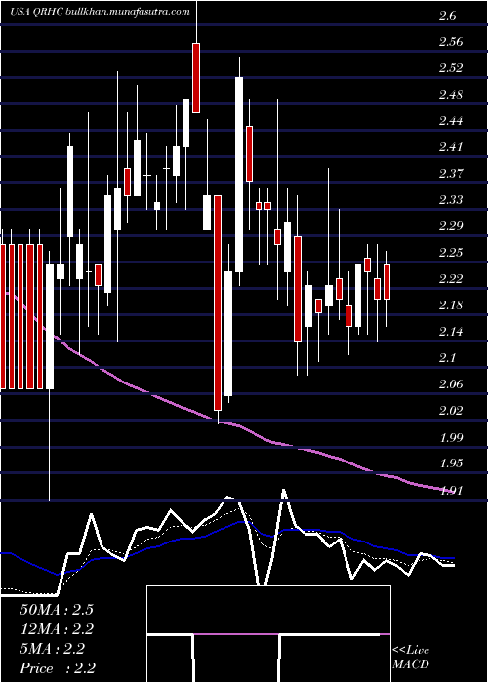Click the 2.41 price axis label

(x=451, y=146)
